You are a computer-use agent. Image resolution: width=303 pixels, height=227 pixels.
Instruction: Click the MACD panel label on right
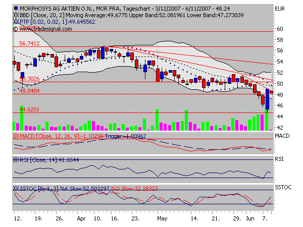tap(282, 136)
